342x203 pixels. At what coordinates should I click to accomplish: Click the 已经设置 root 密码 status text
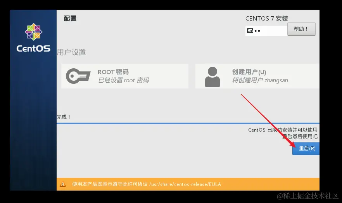pos(123,80)
